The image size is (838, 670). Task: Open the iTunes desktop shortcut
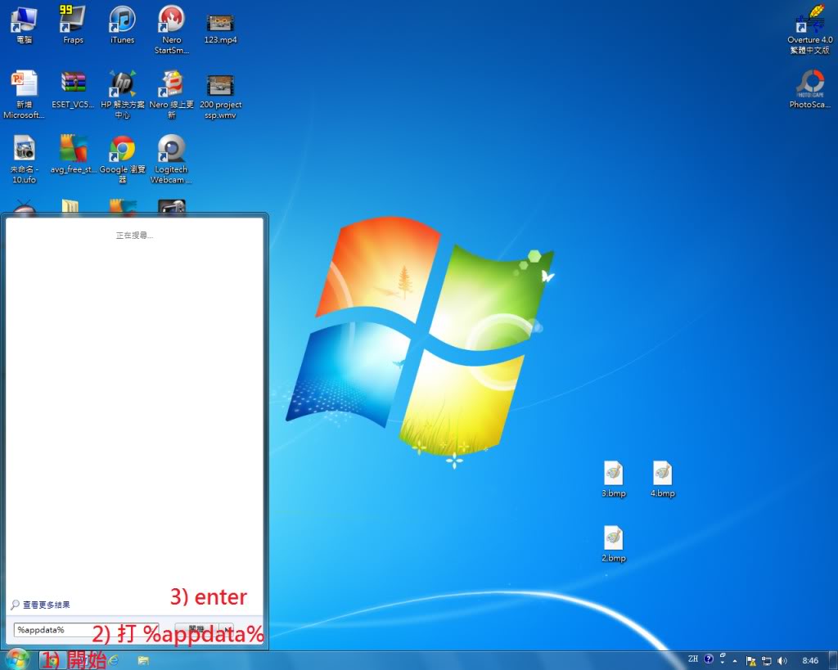click(x=123, y=25)
